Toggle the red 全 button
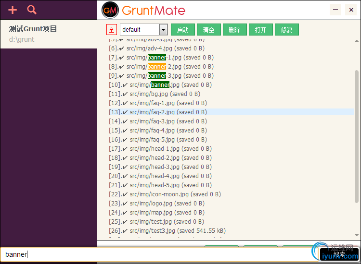The image size is (361, 264). (x=112, y=30)
